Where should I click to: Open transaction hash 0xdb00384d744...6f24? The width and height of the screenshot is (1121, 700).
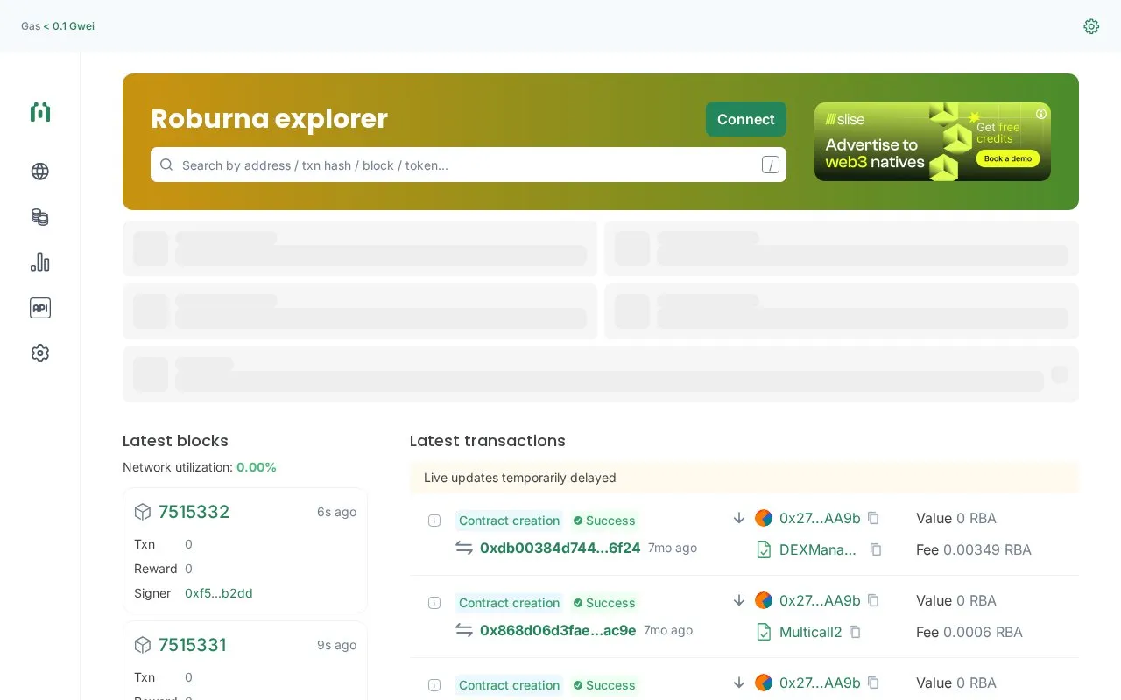560,548
